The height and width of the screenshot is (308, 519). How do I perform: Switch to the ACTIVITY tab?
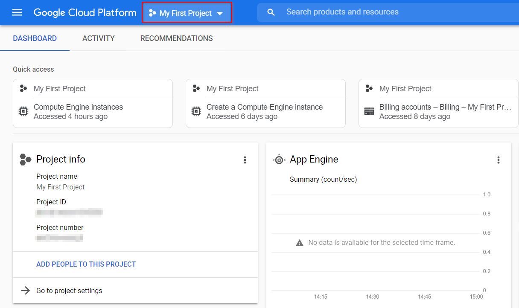[x=98, y=38]
